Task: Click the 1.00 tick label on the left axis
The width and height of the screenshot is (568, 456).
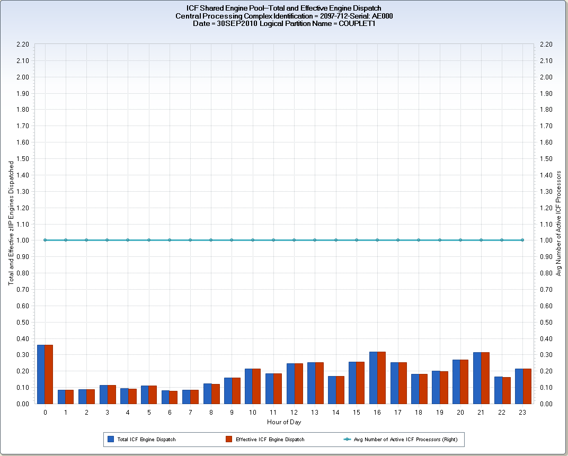Action: pyautogui.click(x=22, y=240)
